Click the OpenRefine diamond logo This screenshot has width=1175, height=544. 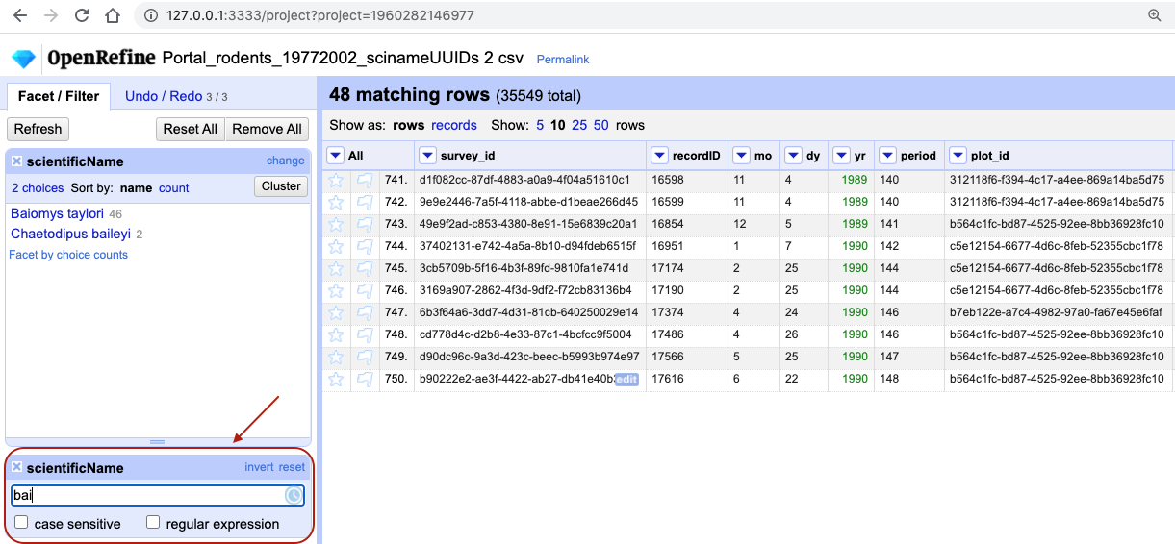[23, 59]
